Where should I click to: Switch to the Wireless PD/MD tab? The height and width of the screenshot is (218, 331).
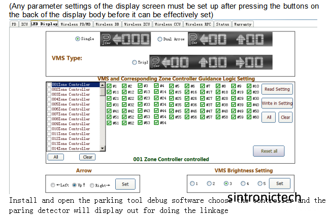(75, 24)
